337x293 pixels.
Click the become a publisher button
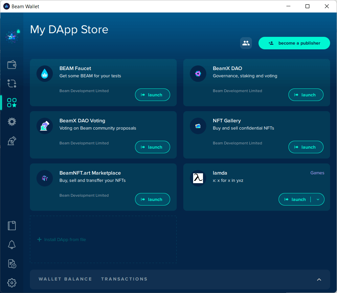point(294,43)
